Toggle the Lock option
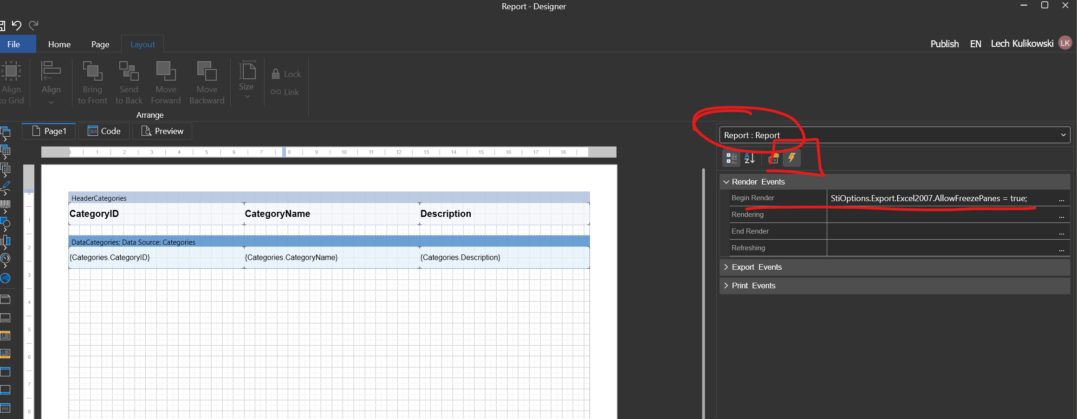This screenshot has height=419, width=1077. click(x=286, y=74)
